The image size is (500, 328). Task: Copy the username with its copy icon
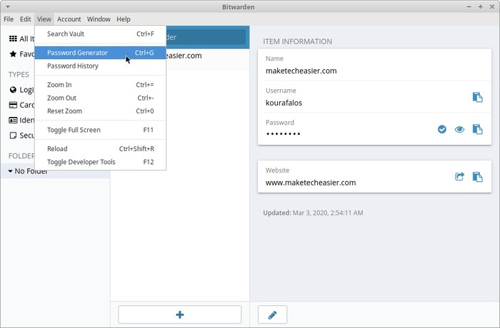coord(477,98)
